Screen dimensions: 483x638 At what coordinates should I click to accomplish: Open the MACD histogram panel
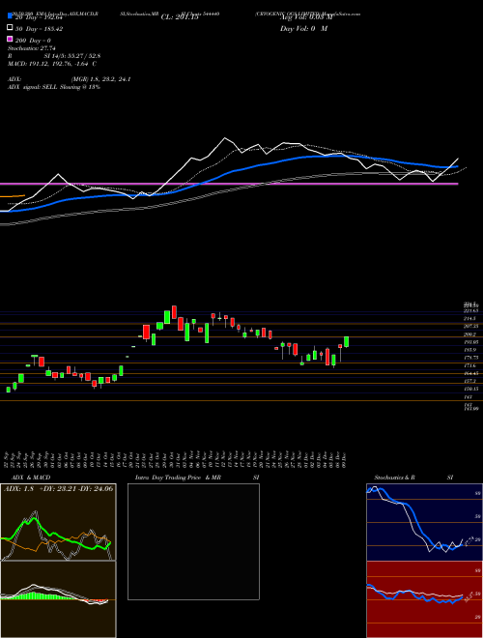click(x=58, y=599)
